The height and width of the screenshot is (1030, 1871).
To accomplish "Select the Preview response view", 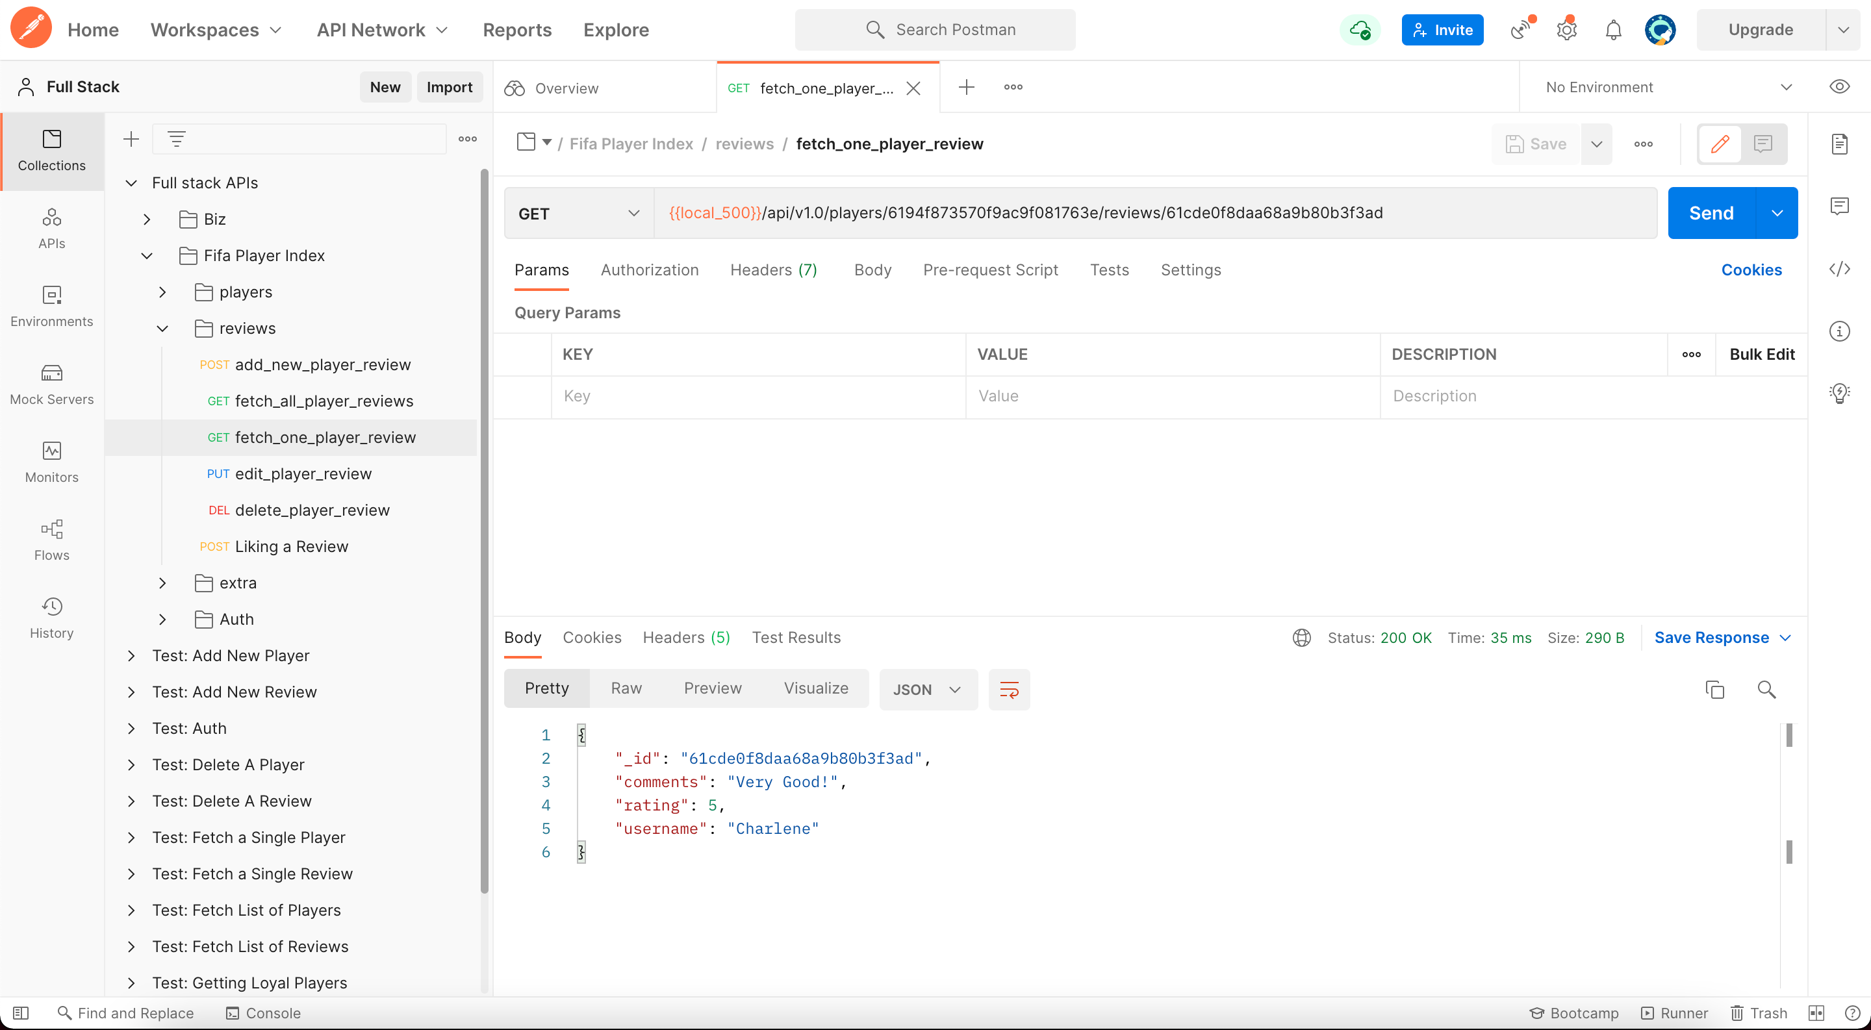I will point(713,688).
